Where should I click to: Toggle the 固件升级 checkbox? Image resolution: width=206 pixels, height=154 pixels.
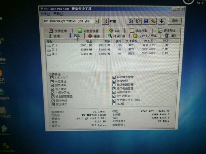coord(53,101)
